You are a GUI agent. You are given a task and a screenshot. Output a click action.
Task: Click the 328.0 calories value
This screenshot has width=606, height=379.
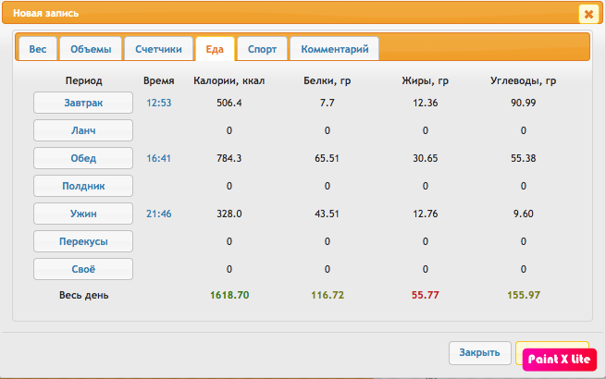tap(229, 214)
